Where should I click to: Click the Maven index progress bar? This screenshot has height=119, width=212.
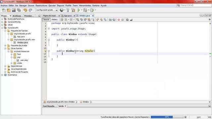[167, 117]
